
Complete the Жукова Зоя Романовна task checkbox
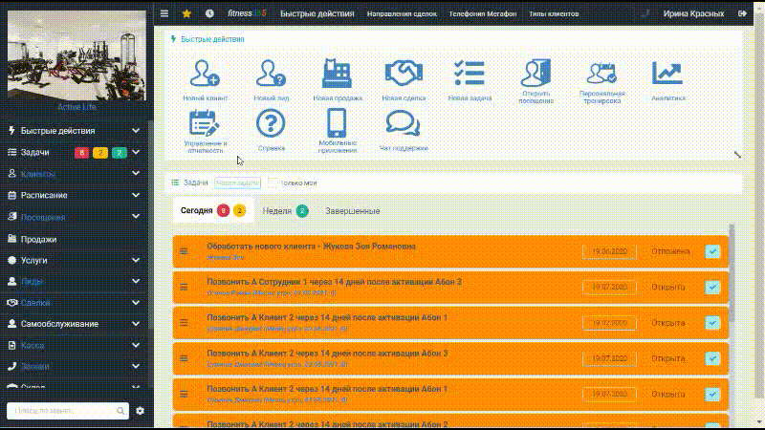tap(712, 251)
